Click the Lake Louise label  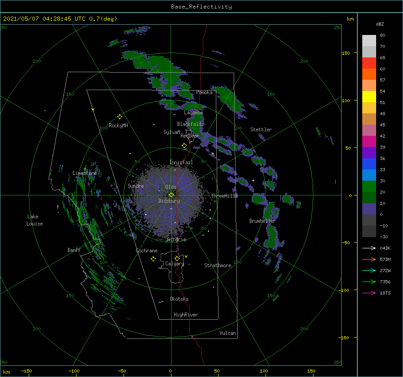pos(34,220)
